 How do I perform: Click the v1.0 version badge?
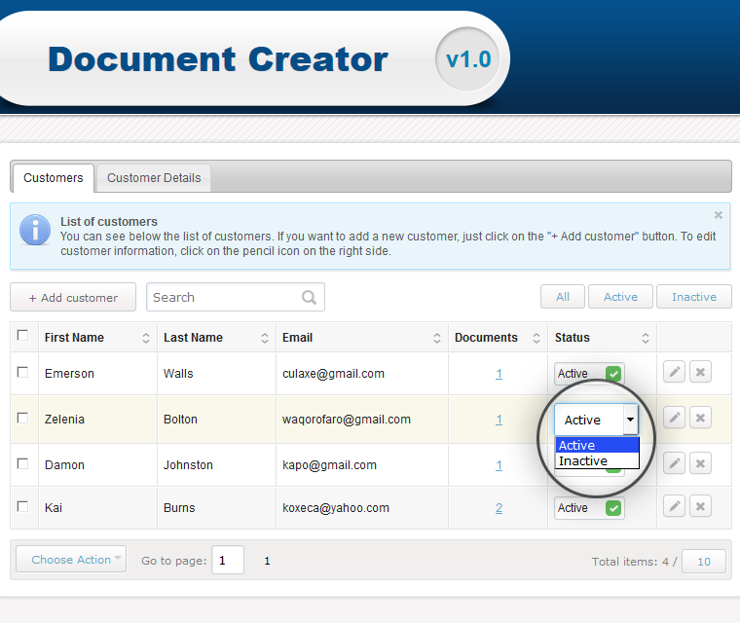468,59
